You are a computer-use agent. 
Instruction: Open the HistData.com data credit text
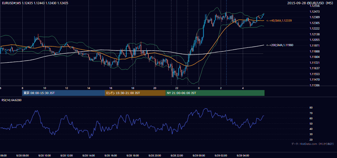(313, 144)
